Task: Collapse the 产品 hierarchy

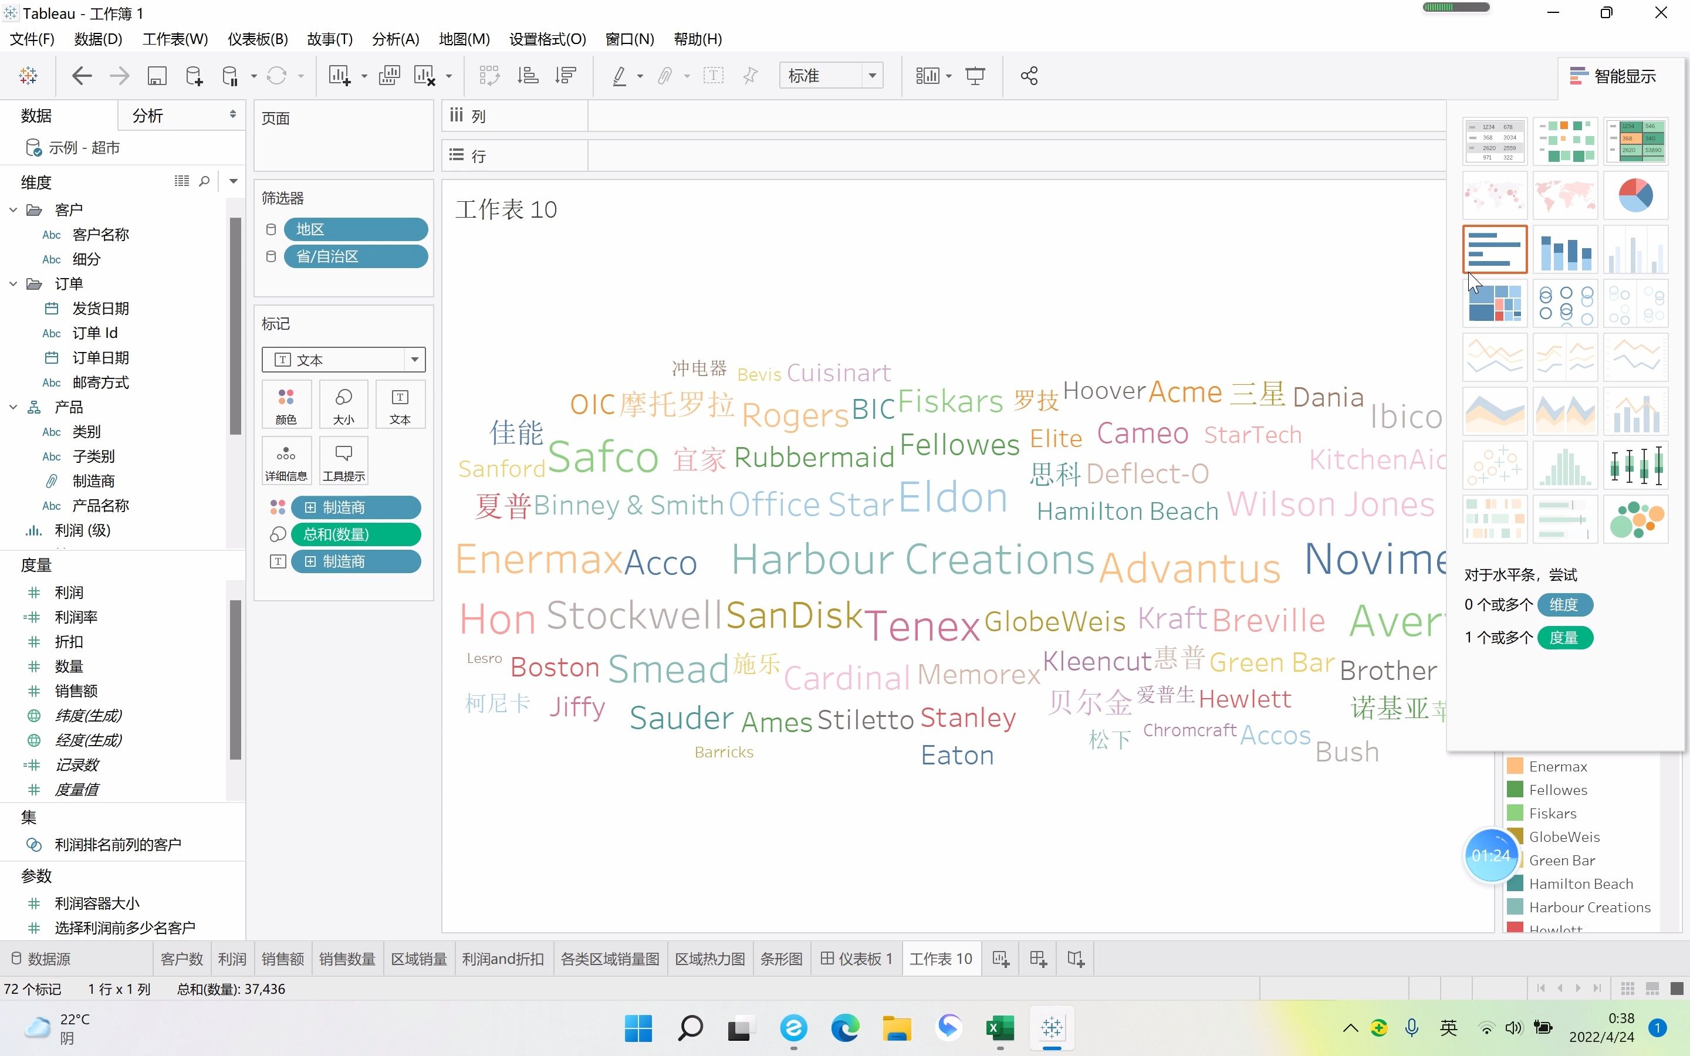Action: pos(13,407)
